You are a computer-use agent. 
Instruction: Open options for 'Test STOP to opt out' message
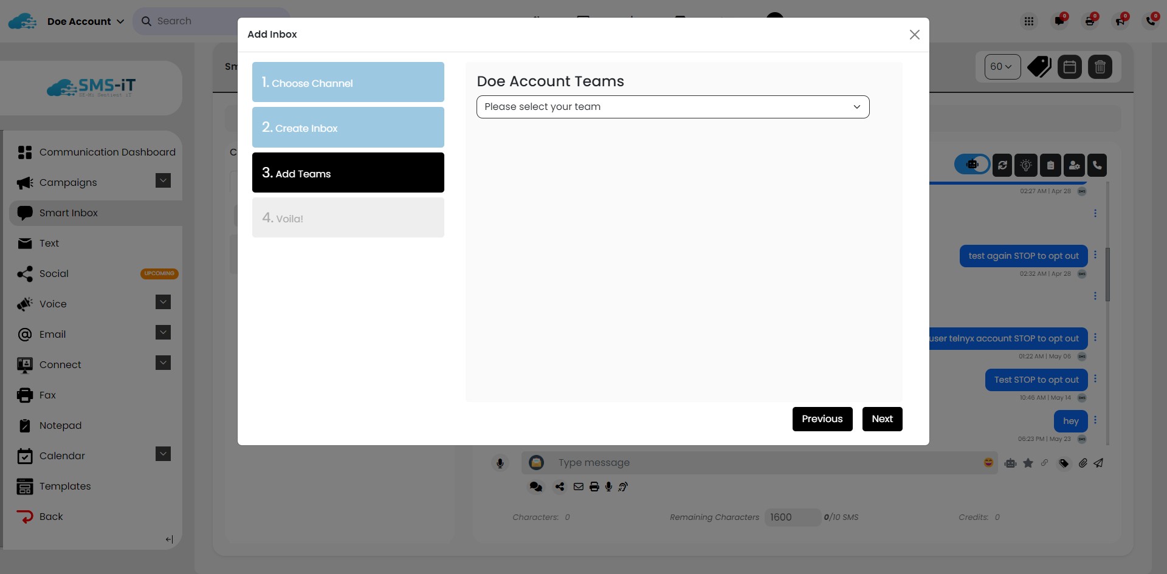(x=1095, y=378)
